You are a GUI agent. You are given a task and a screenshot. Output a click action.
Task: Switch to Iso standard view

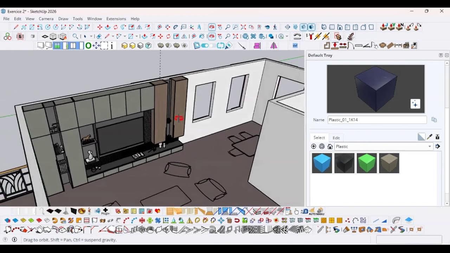coord(324,27)
